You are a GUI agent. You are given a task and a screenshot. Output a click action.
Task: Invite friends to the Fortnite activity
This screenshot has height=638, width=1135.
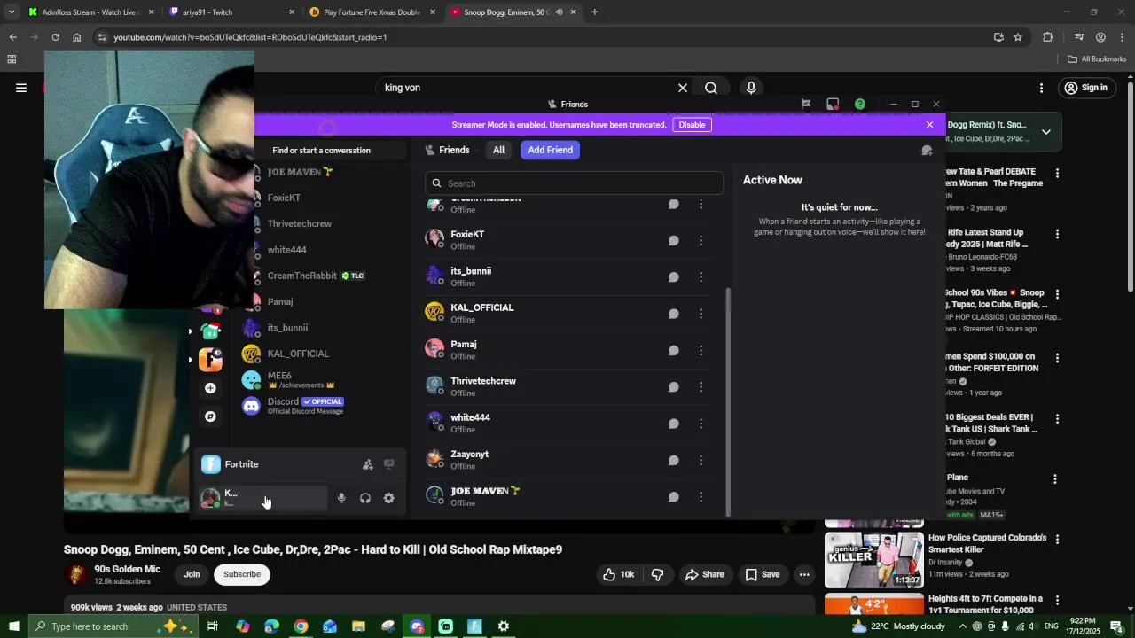click(368, 464)
